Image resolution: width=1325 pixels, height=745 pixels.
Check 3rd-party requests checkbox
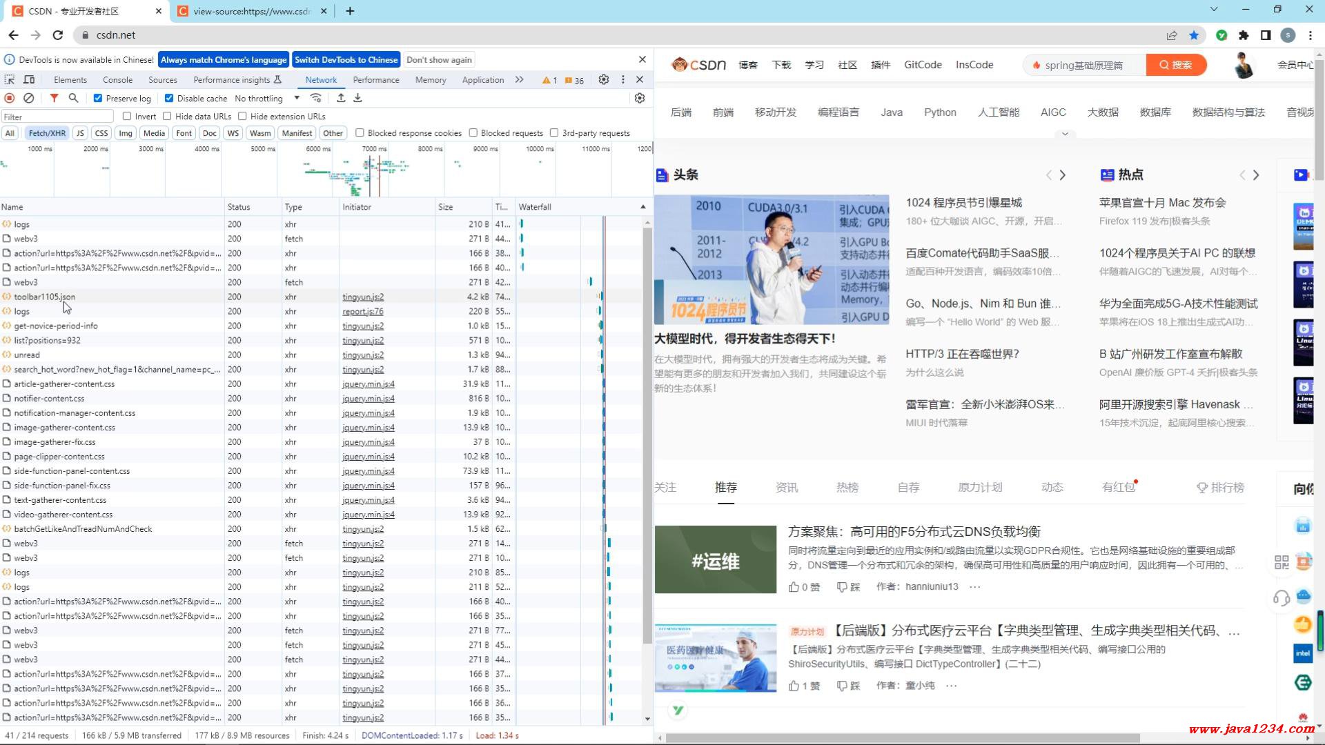click(554, 132)
